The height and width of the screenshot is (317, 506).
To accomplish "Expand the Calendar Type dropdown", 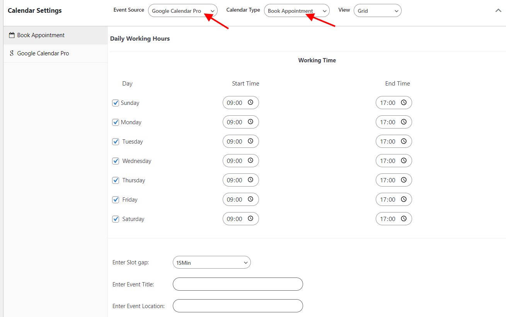I will [x=296, y=11].
